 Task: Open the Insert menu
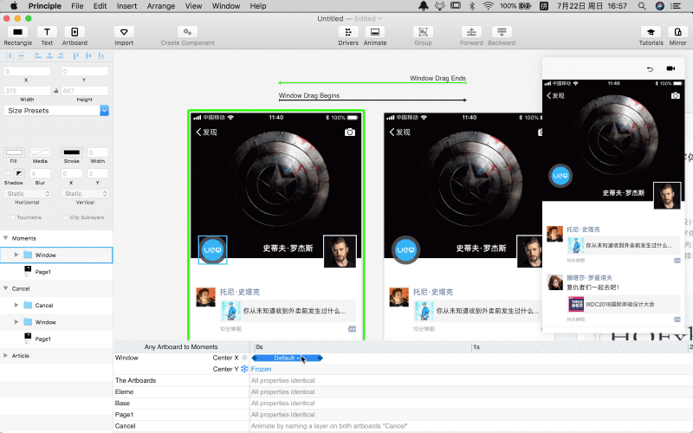126,6
